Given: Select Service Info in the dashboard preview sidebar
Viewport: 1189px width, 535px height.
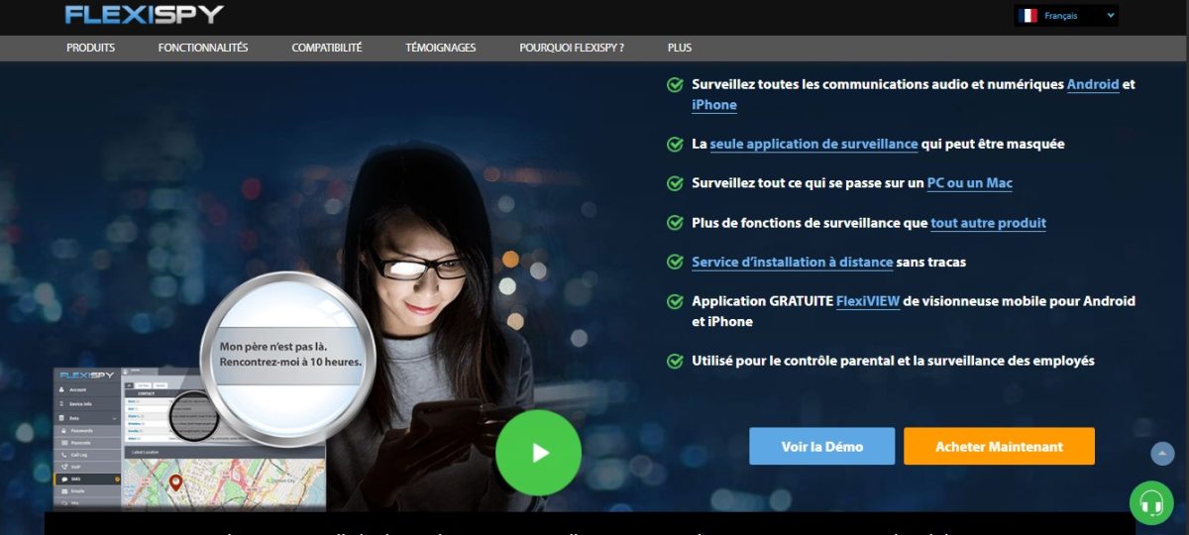Looking at the screenshot, I should tap(86, 404).
